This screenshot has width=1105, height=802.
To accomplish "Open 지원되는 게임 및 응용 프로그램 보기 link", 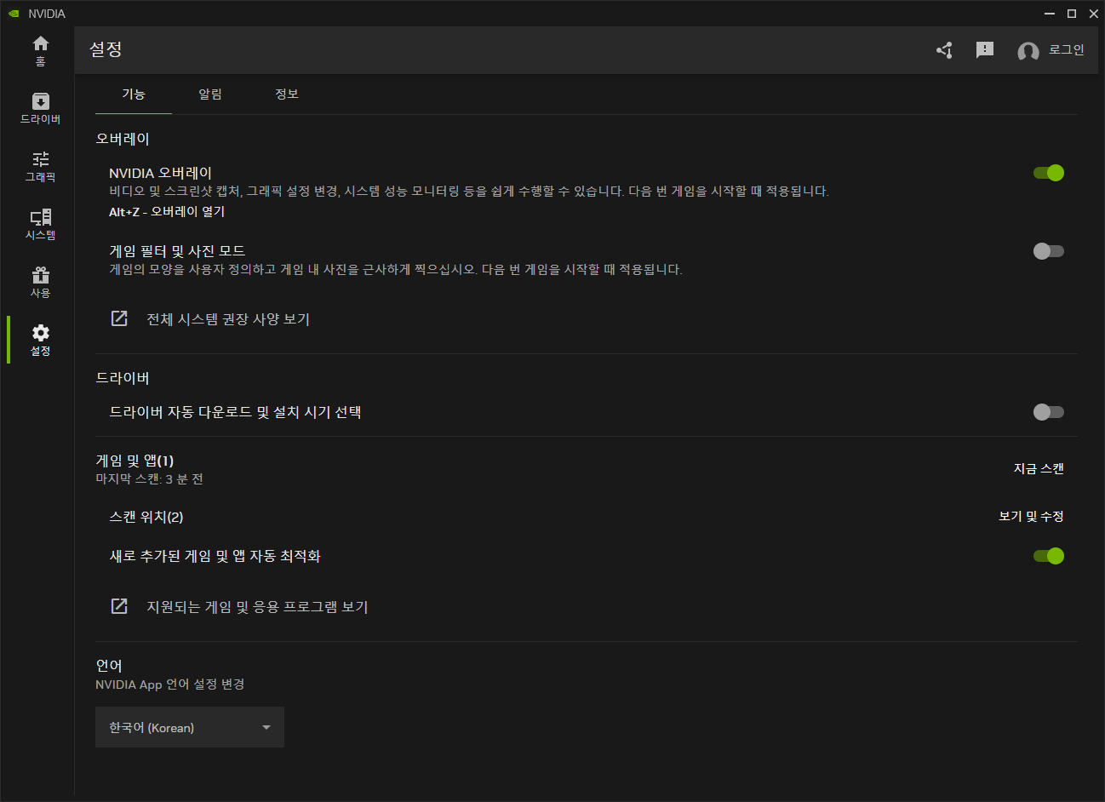I will pyautogui.click(x=257, y=607).
